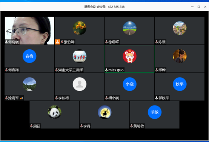209x142 pixels.
Task: Click the microphone icon next to 何晓晓
Action: pos(6,42)
